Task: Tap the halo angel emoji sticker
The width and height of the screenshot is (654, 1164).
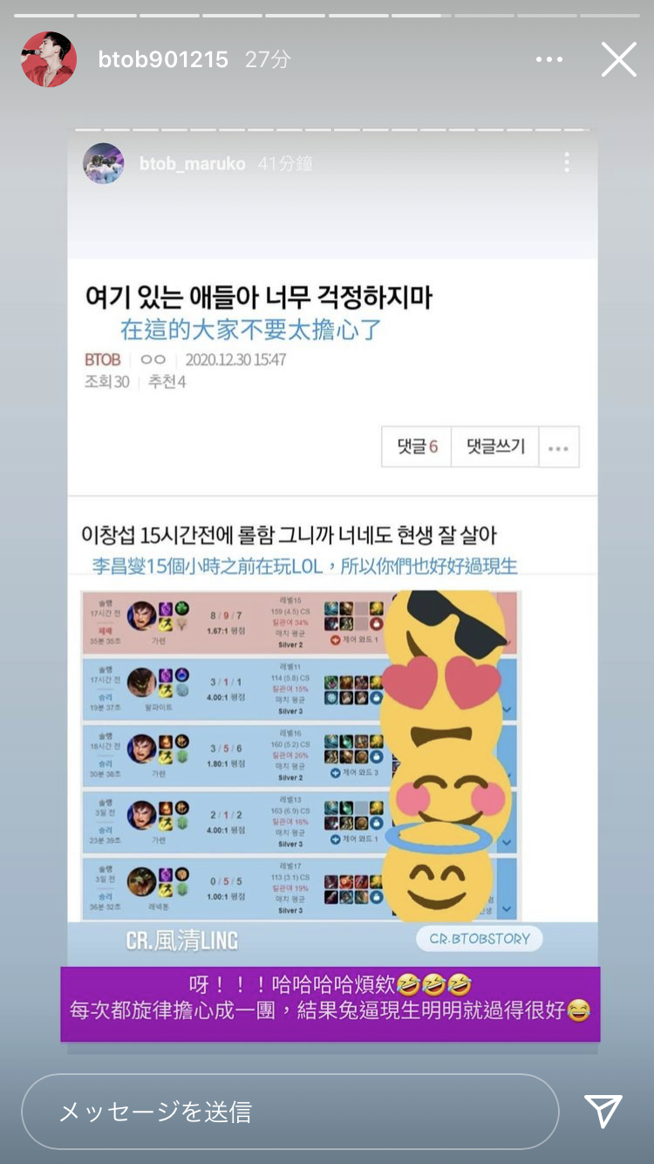Action: tap(439, 873)
